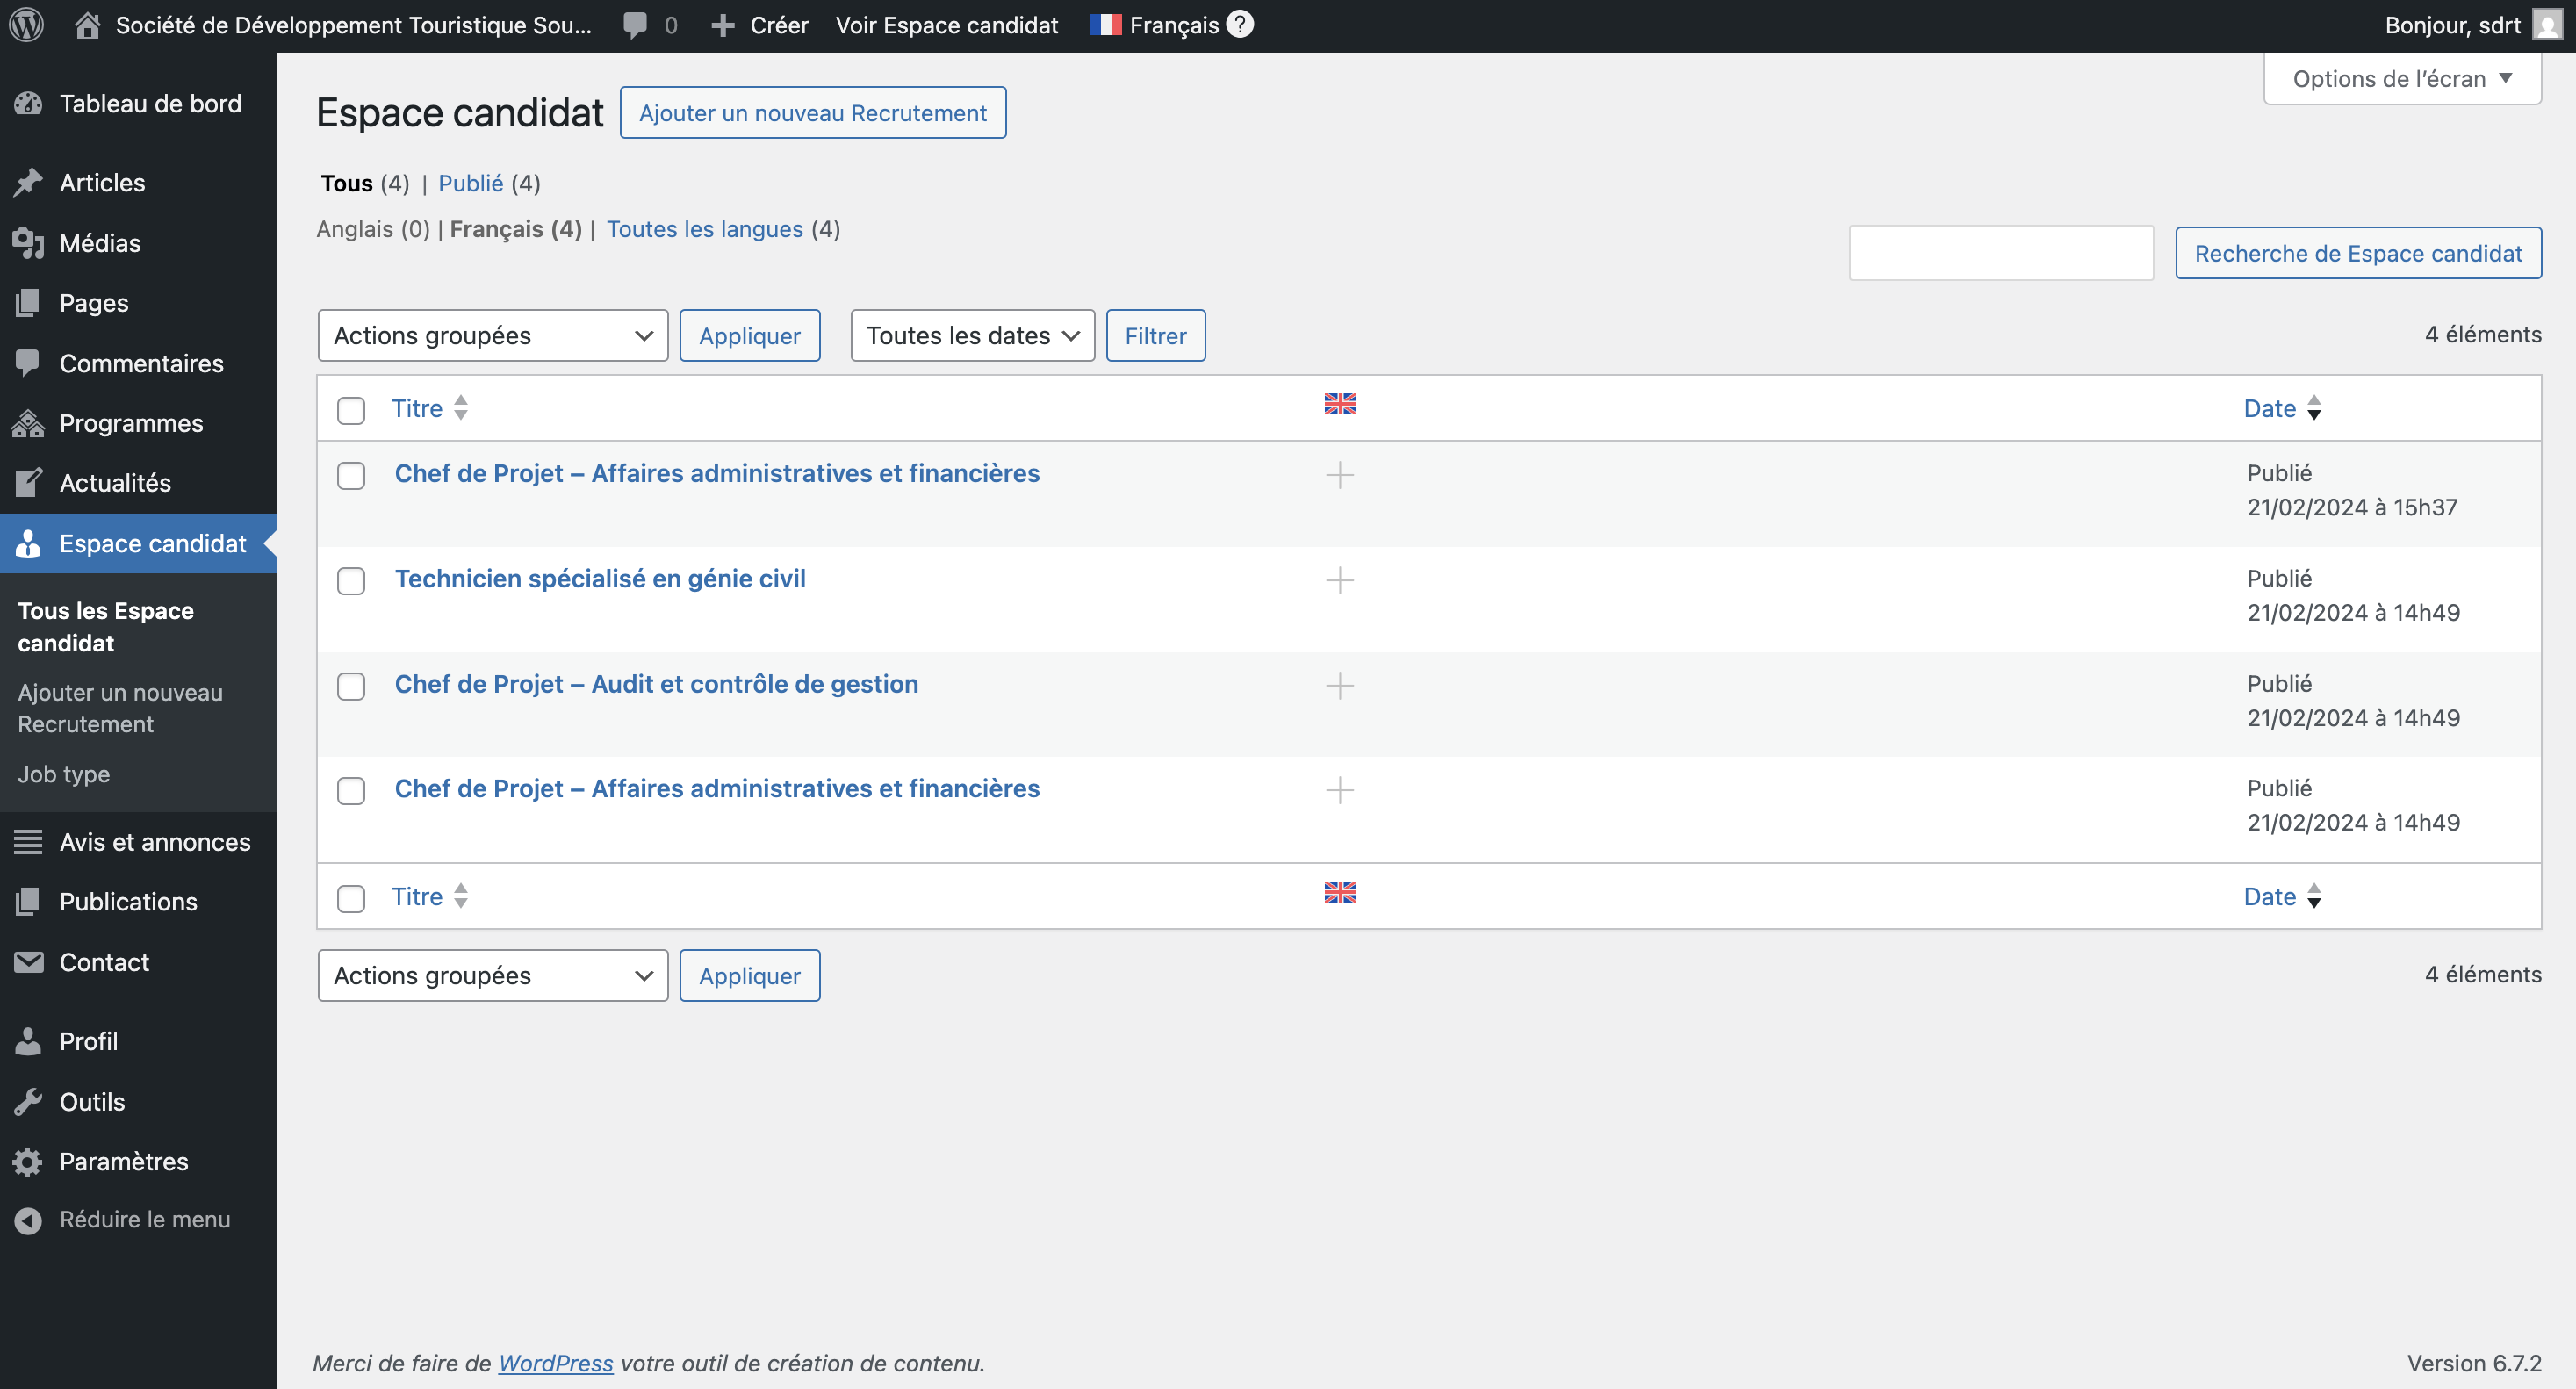Image resolution: width=2576 pixels, height=1389 pixels.
Task: Open comments bubble icon in admin bar
Action: pyautogui.click(x=635, y=25)
